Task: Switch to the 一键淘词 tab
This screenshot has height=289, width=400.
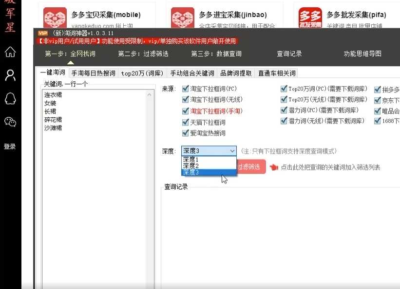Action: pos(53,72)
